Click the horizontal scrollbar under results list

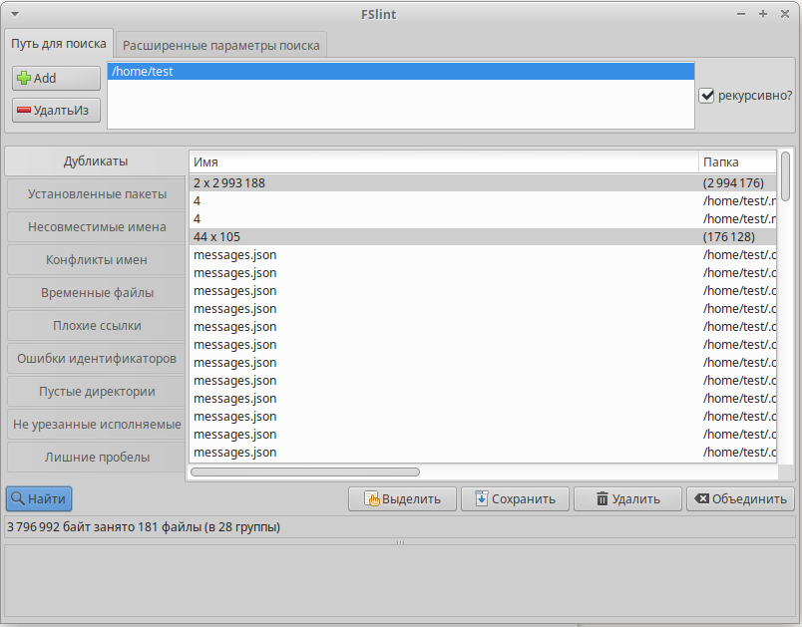pos(305,471)
